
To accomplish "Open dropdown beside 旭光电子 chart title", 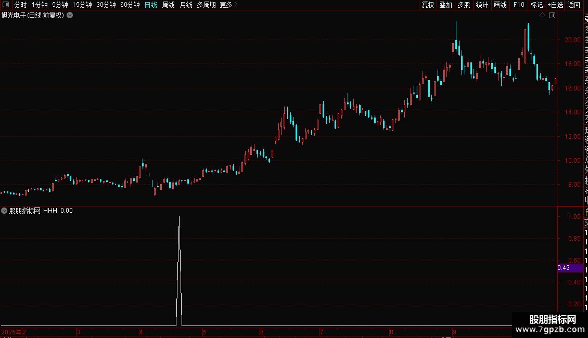I will 70,16.
